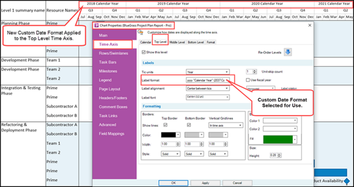
Task: Click the Resource Names column header
Action: (x=62, y=10)
